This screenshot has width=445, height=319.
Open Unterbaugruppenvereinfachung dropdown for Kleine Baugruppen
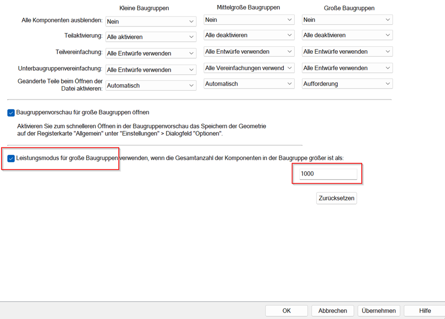click(151, 70)
